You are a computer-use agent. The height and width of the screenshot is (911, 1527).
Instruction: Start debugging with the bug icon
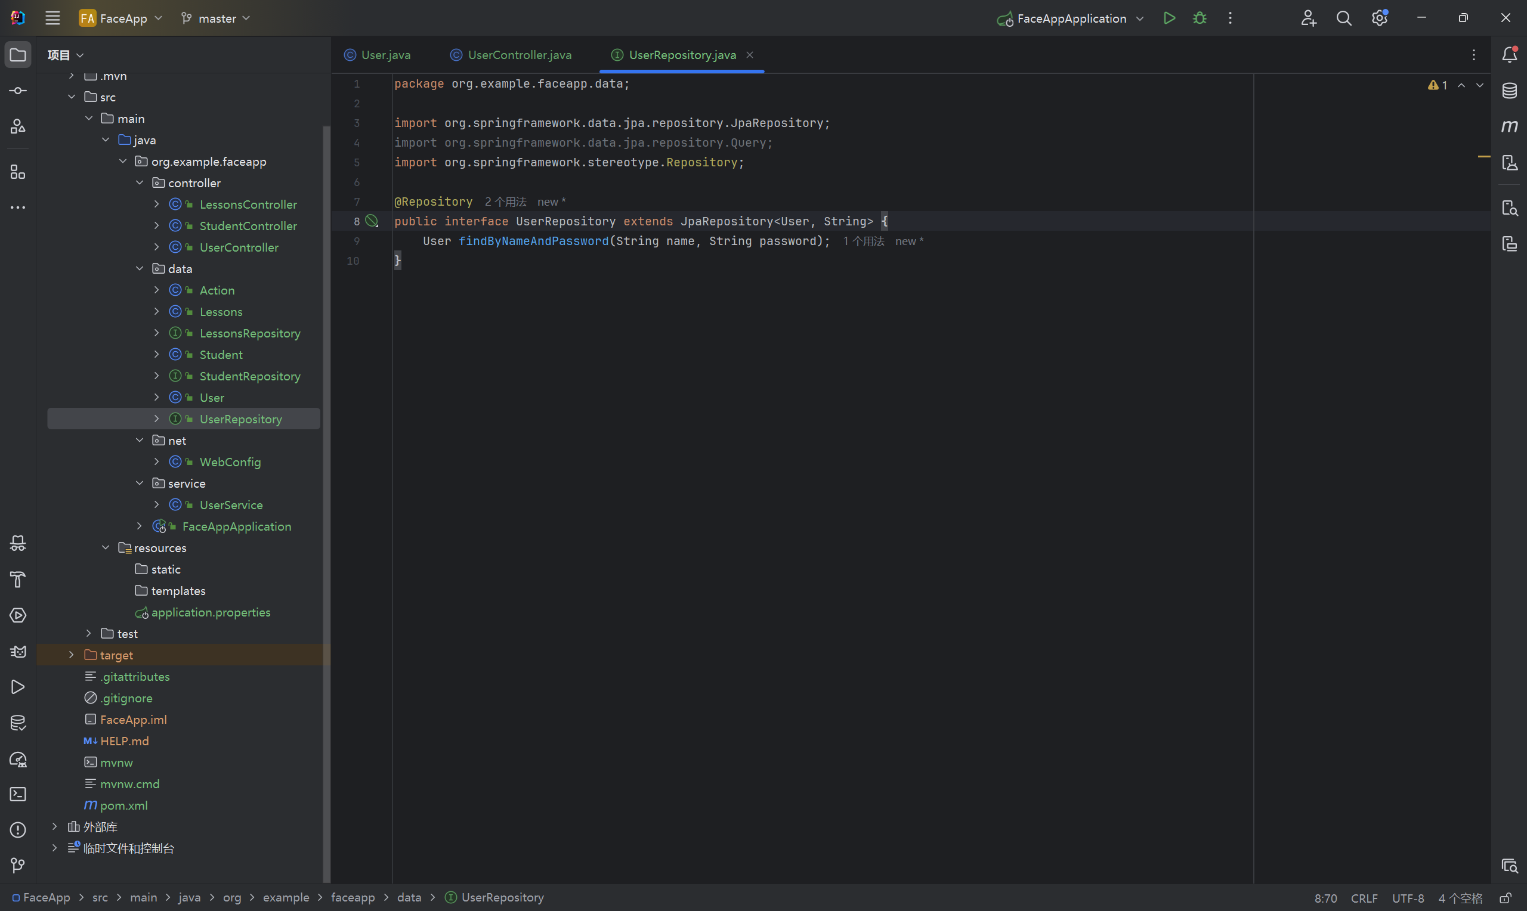point(1199,18)
